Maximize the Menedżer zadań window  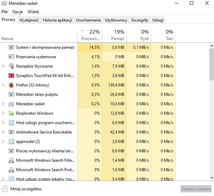pos(192,3)
